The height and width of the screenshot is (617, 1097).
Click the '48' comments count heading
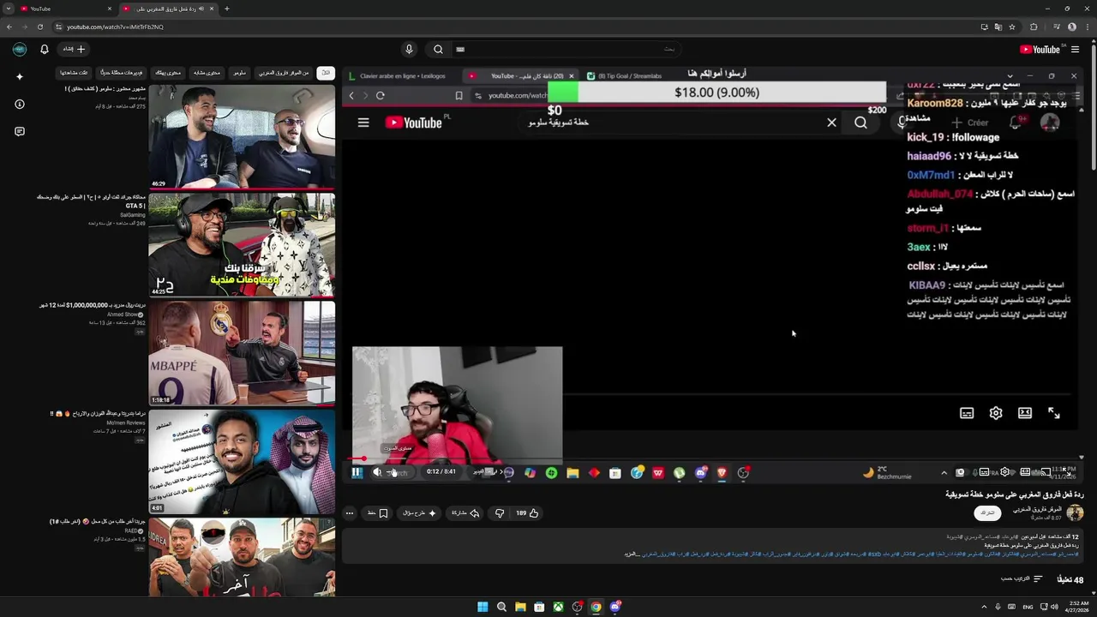coord(1070,579)
